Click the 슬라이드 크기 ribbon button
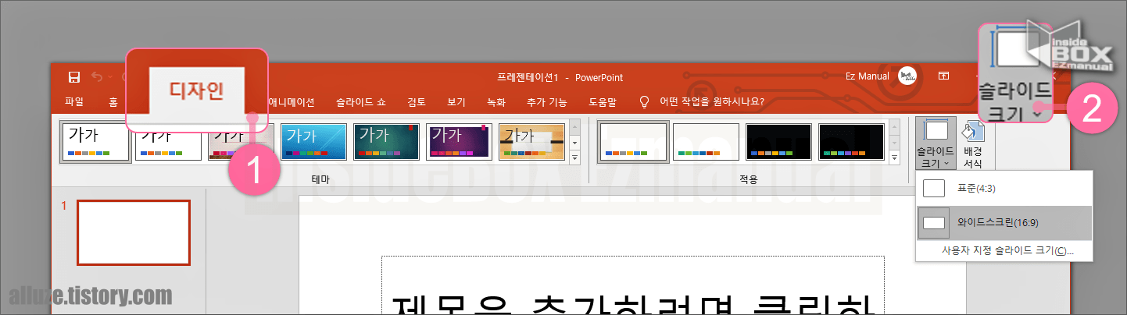The image size is (1127, 315). coord(936,143)
